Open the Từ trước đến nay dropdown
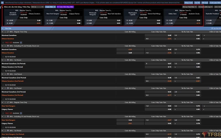Viewport: 221px width, 138px height. pyautogui.click(x=205, y=7)
